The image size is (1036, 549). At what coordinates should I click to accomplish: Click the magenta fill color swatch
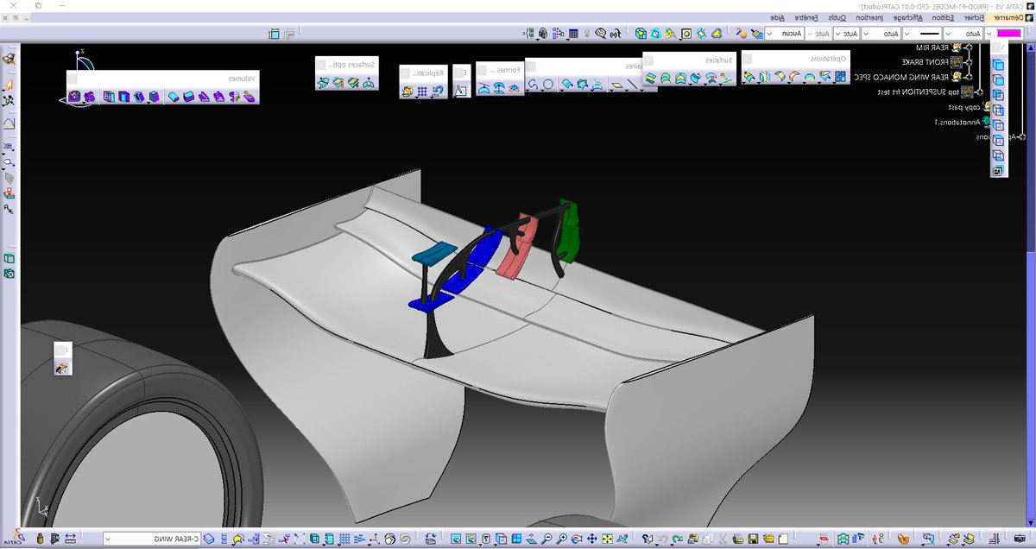pos(1008,33)
